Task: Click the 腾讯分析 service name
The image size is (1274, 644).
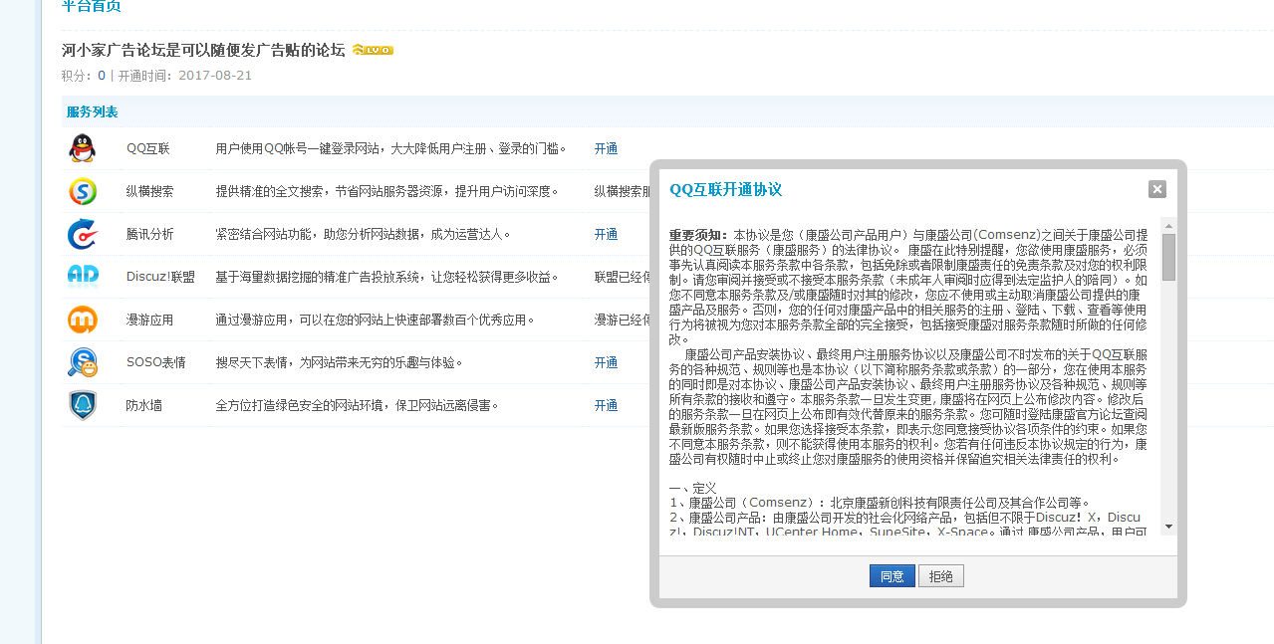Action: pos(150,235)
